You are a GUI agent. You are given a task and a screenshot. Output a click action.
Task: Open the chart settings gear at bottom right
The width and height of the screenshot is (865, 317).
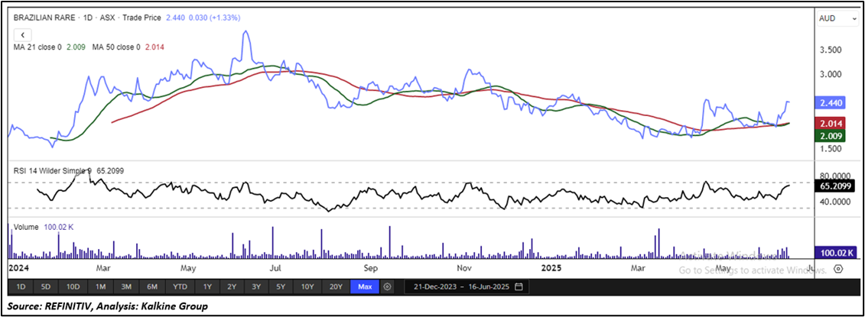838,268
